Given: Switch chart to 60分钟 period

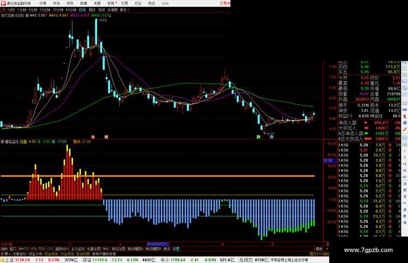Looking at the screenshot, I should tap(71, 10).
